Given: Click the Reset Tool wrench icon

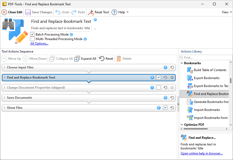Looking at the screenshot, I should click(x=90, y=12).
